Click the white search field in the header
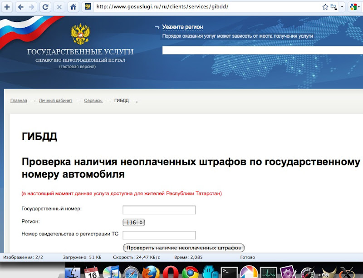 pyautogui.click(x=263, y=50)
